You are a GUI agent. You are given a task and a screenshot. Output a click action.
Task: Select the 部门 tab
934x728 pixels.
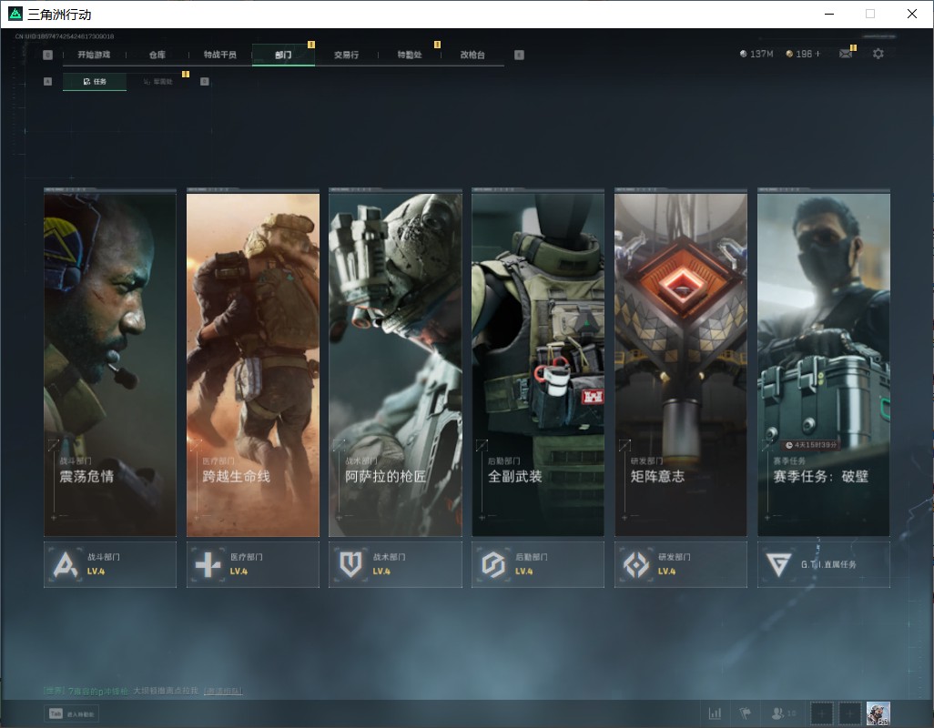(x=283, y=55)
